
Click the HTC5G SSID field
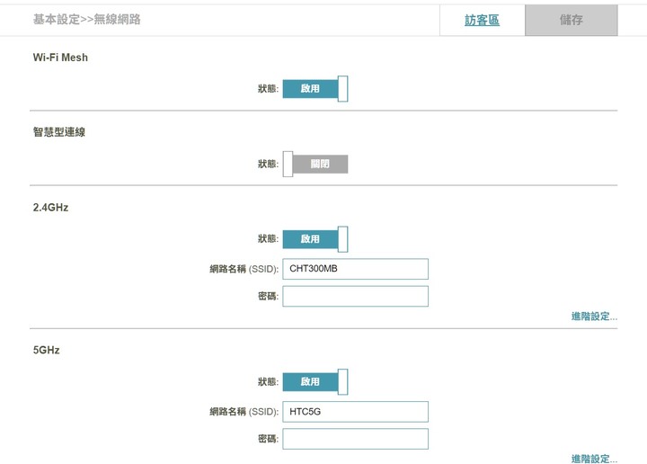click(x=355, y=412)
